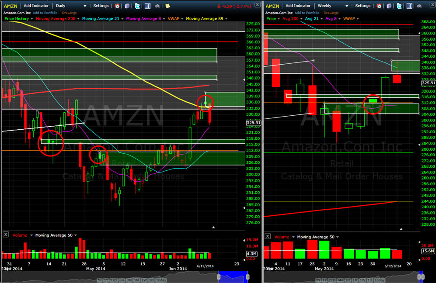Expand Moving Average 50 dropdown in Weekly volume panel
Viewport: 436px width, 283px height.
coord(337,237)
